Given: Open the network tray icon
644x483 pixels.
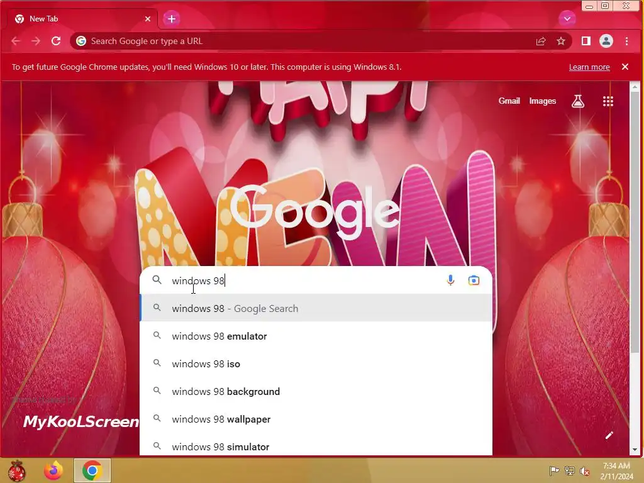Looking at the screenshot, I should pos(570,471).
